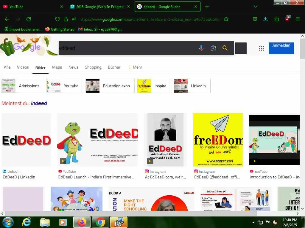Screen dimensions: 305x228
Task: Open the MAKE THE RIGHT SCHOOLING thumbnail
Action: click(x=151, y=199)
